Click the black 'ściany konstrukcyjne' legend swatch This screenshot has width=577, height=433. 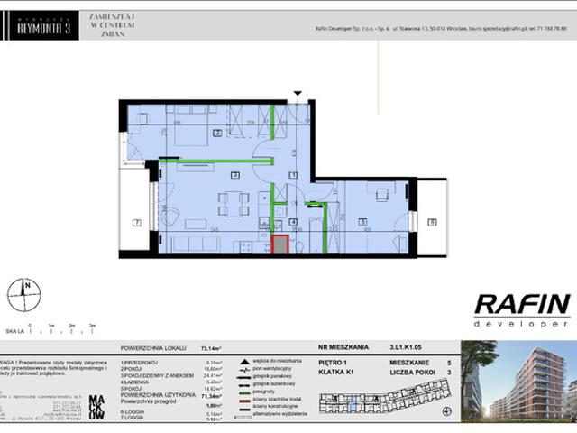pyautogui.click(x=244, y=409)
